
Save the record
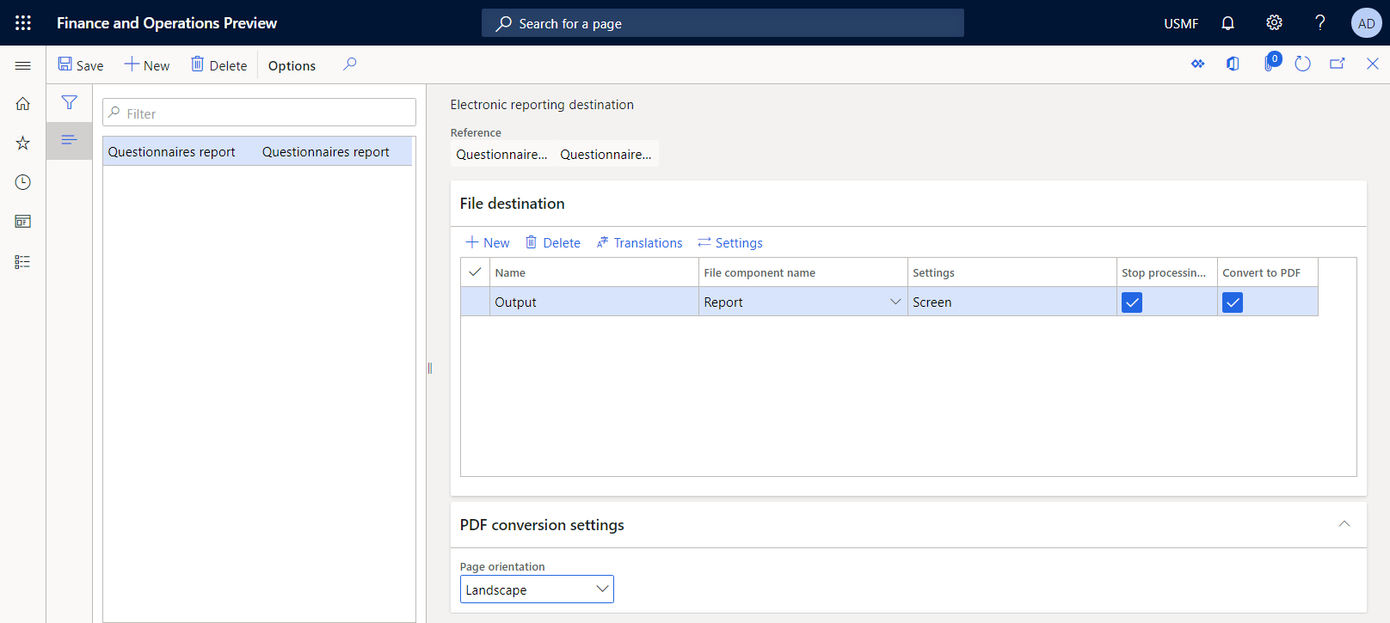click(x=81, y=65)
